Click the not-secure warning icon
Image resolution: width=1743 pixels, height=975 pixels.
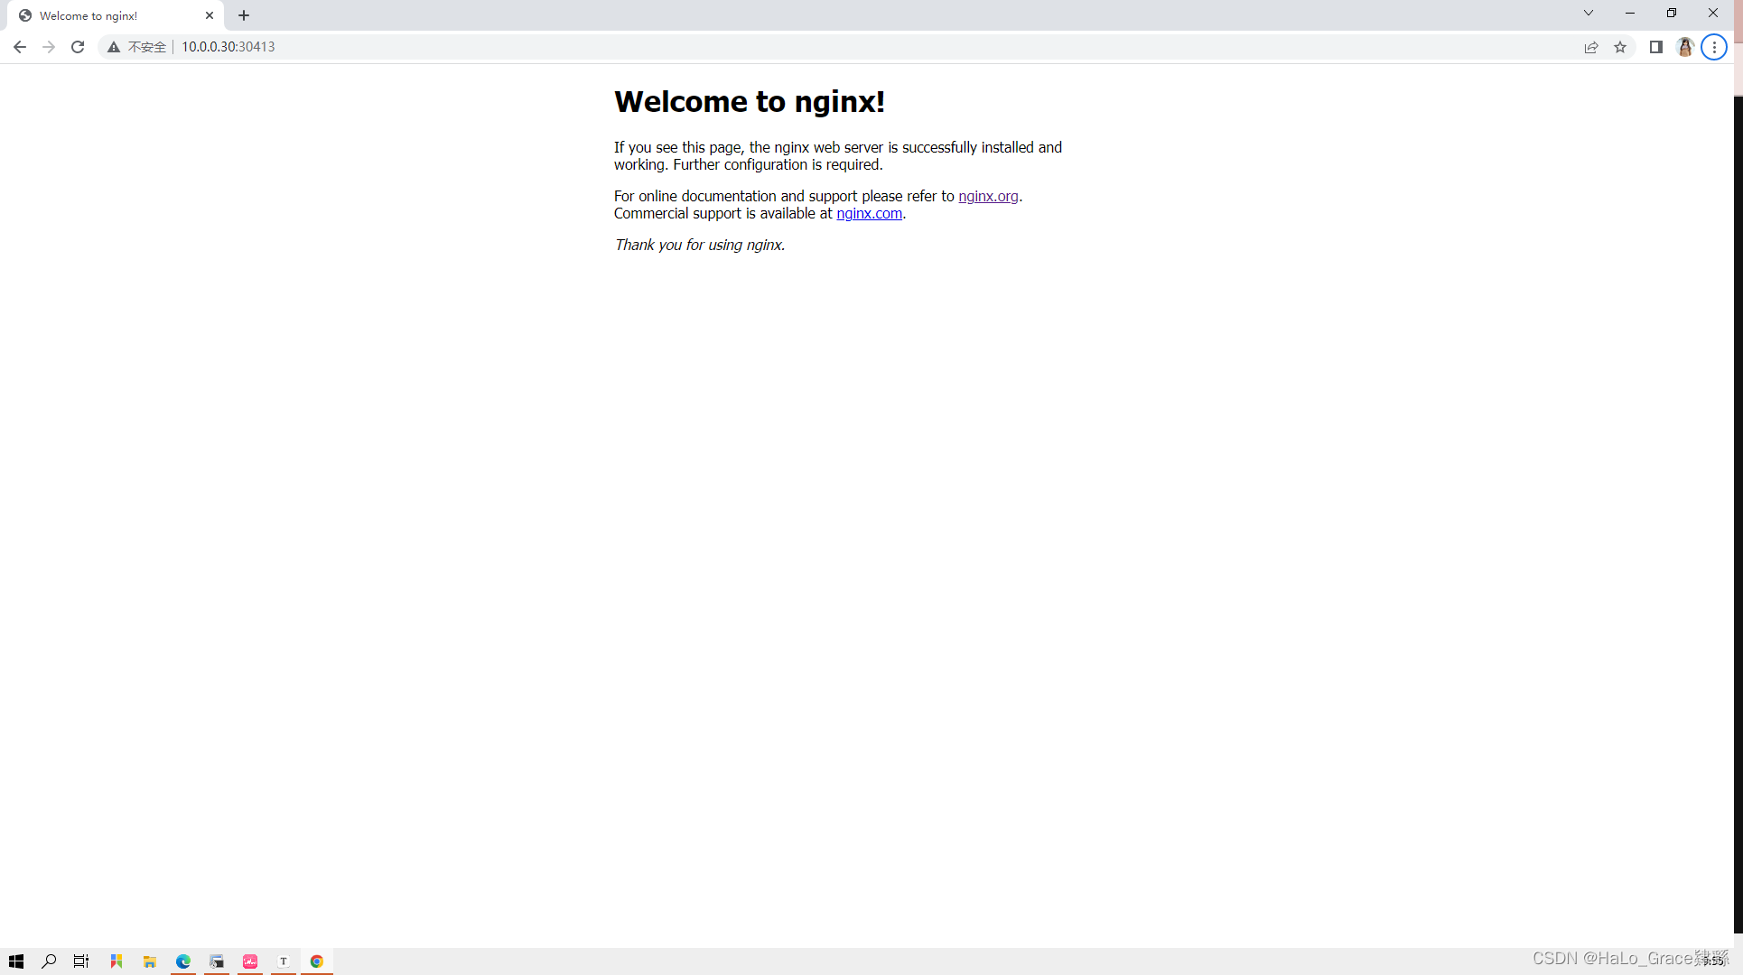(x=114, y=47)
